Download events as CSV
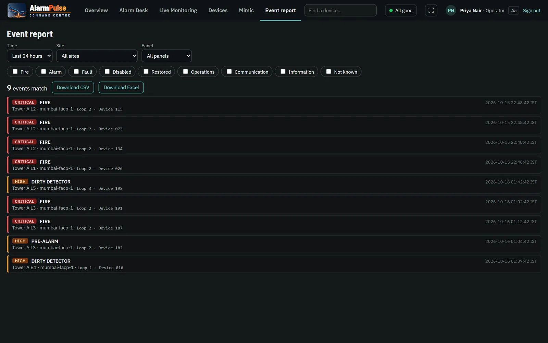 [x=73, y=87]
